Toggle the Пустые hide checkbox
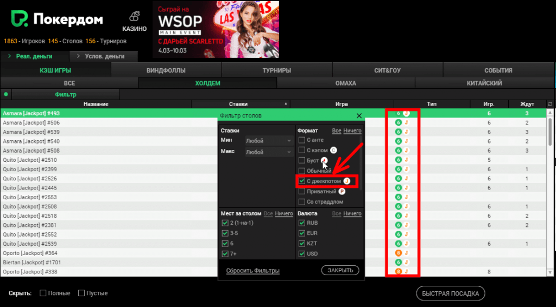Image resolution: width=556 pixels, height=307 pixels. 81,293
